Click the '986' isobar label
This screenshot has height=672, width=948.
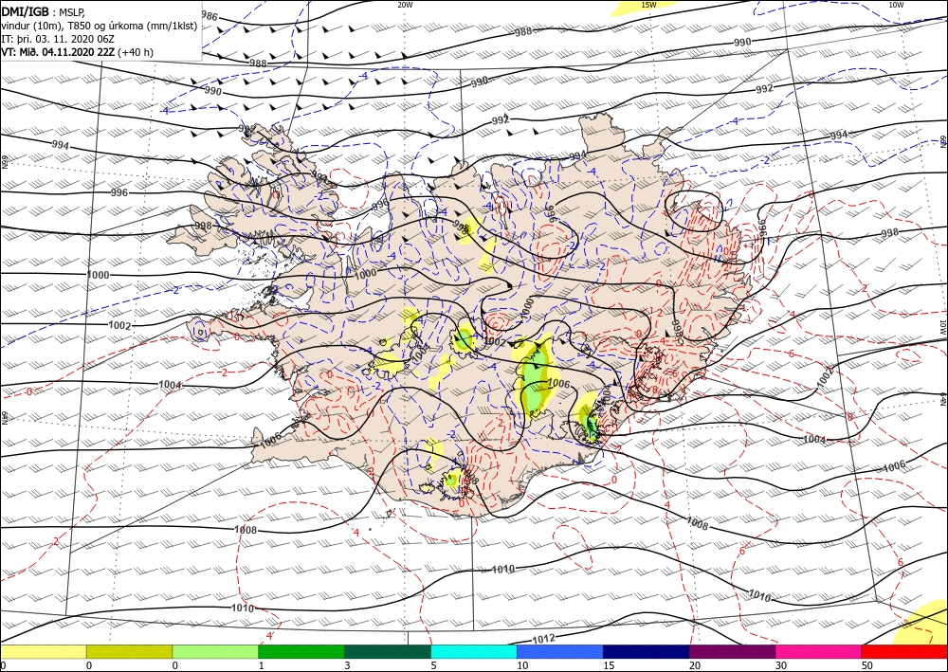pyautogui.click(x=210, y=16)
